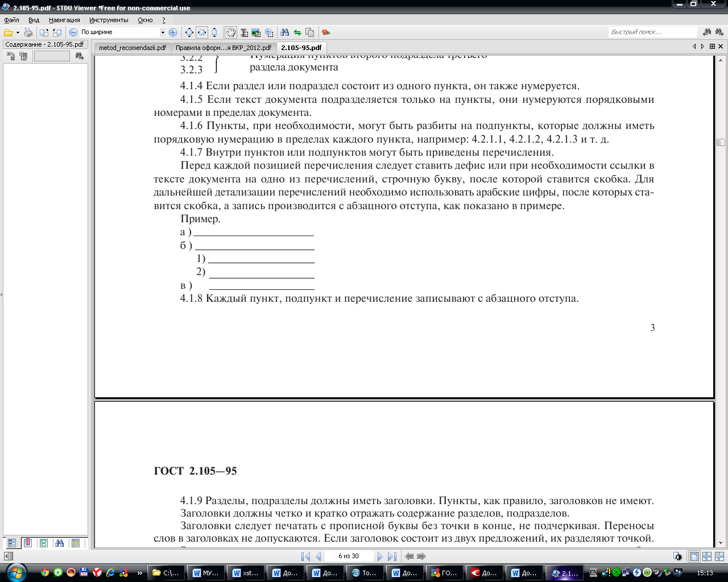Select the fit to height icon

coord(214,32)
